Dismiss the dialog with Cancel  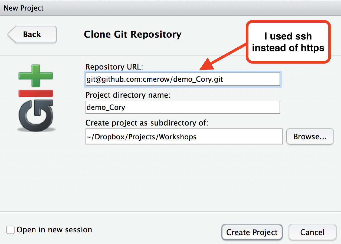312,232
